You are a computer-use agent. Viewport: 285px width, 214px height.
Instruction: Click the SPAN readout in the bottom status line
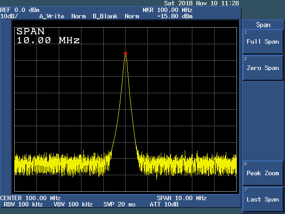coord(182,198)
